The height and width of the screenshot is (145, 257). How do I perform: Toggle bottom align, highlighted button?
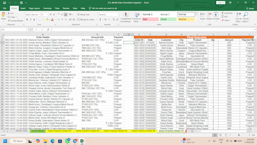[x=66, y=14]
